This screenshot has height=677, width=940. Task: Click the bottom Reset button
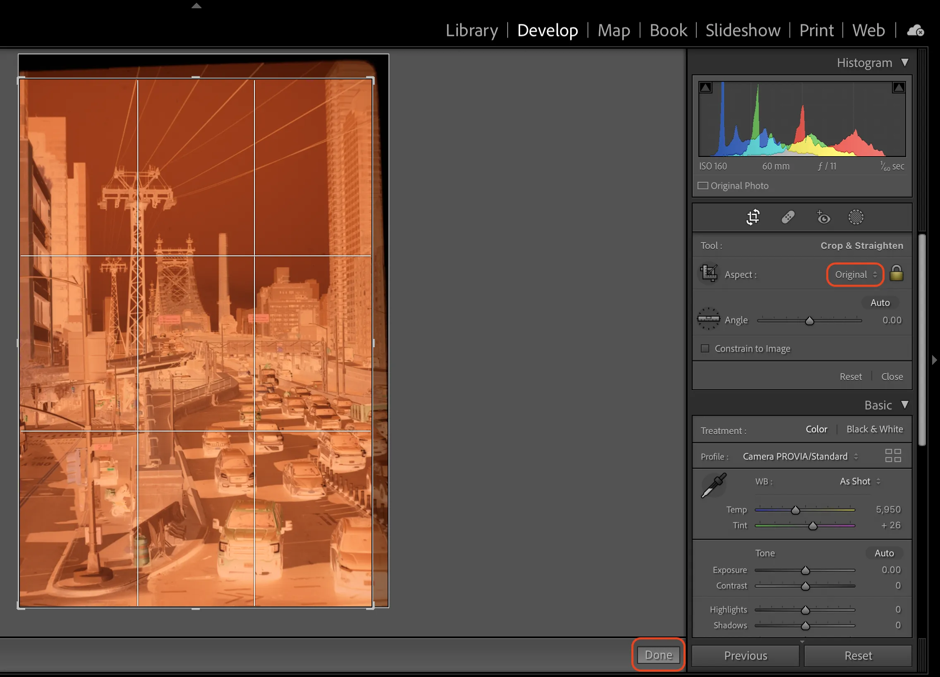point(858,656)
